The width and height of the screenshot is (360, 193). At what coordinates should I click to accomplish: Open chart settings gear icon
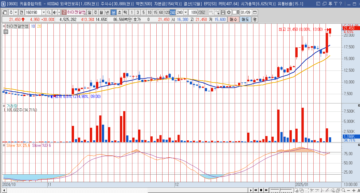pyautogui.click(x=229, y=12)
